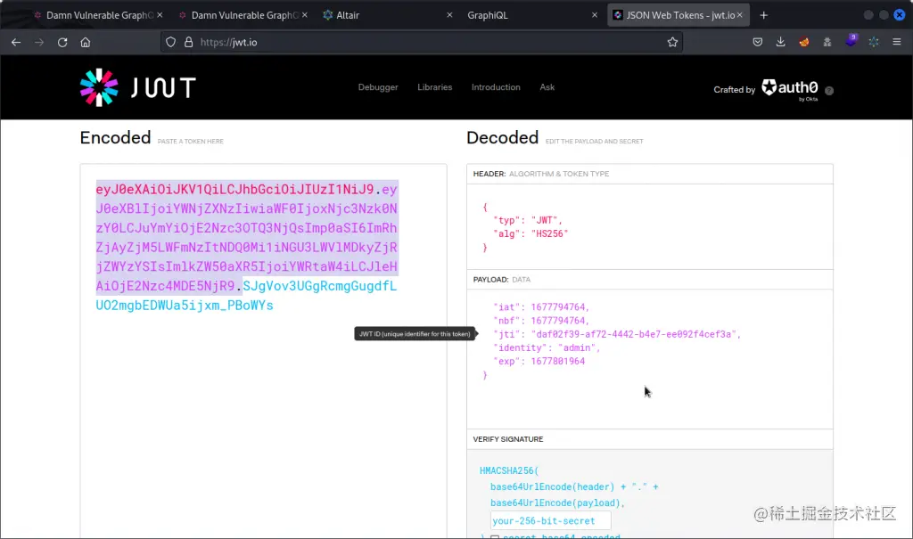
Task: Click the "nbf": 1677794764 payload line
Action: click(541, 320)
